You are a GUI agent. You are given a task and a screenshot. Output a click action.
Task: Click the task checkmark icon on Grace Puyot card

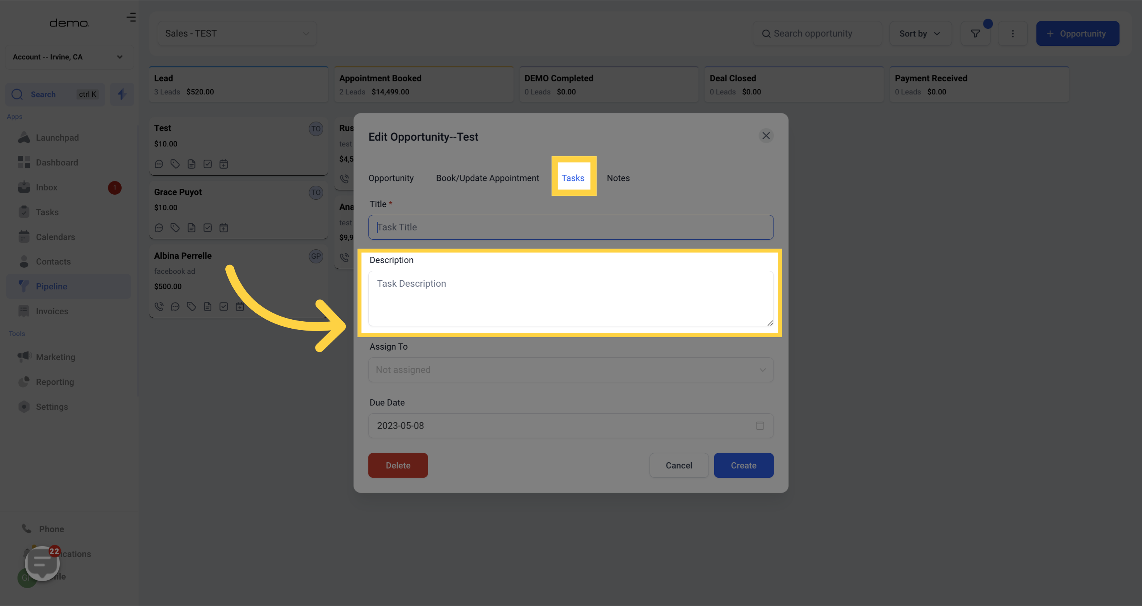click(x=207, y=228)
